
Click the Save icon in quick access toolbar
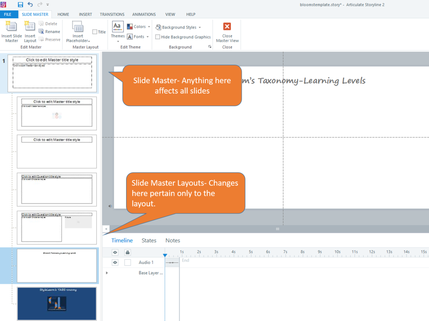click(x=21, y=4)
